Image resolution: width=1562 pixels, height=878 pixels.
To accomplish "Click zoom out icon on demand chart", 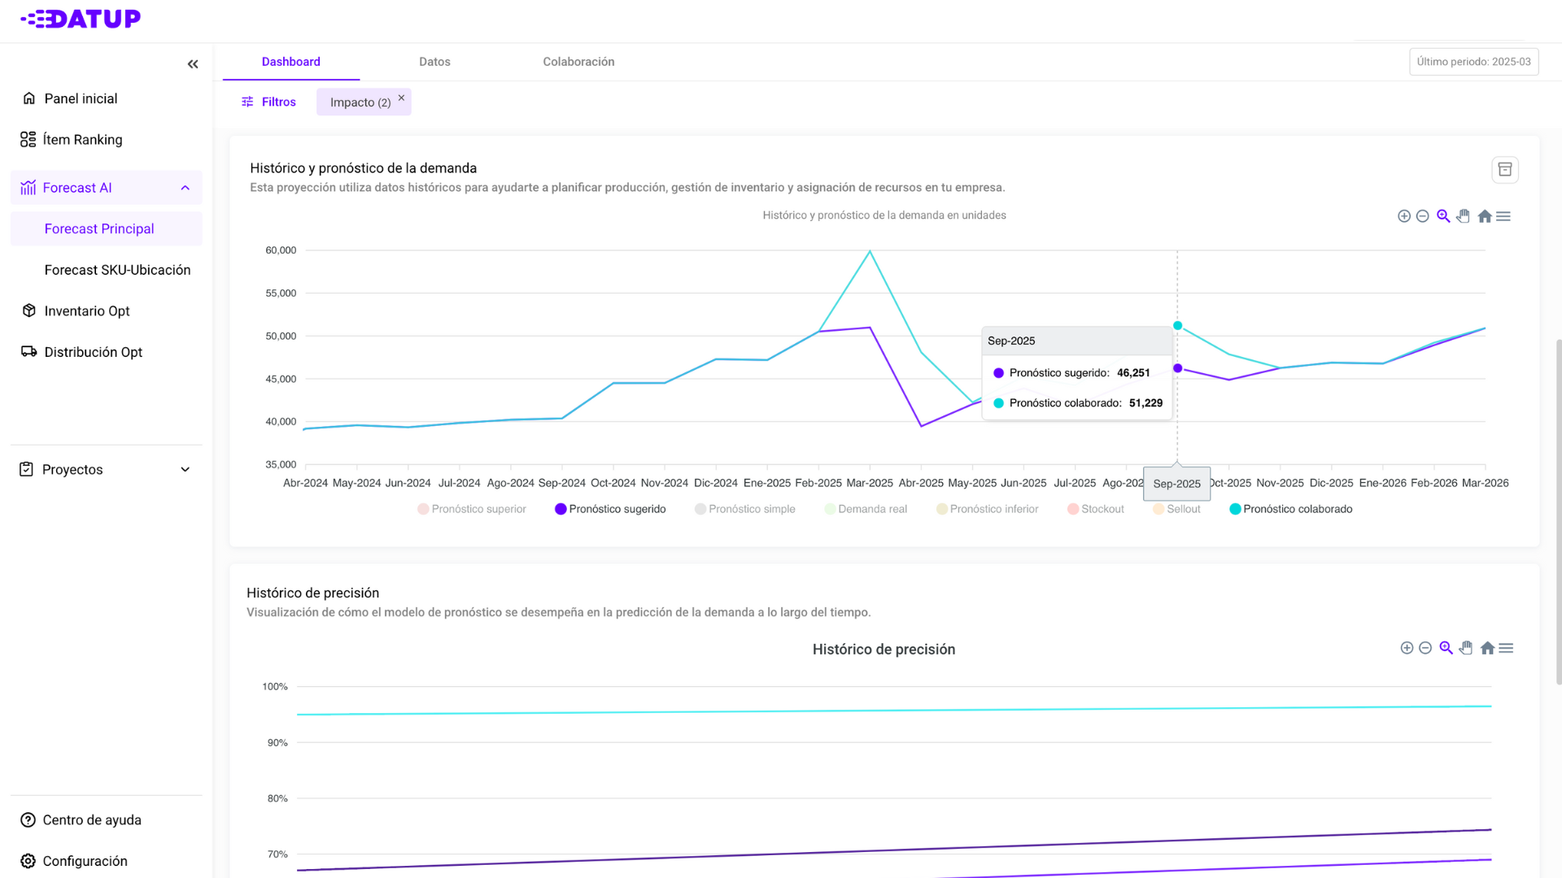I will tap(1422, 216).
